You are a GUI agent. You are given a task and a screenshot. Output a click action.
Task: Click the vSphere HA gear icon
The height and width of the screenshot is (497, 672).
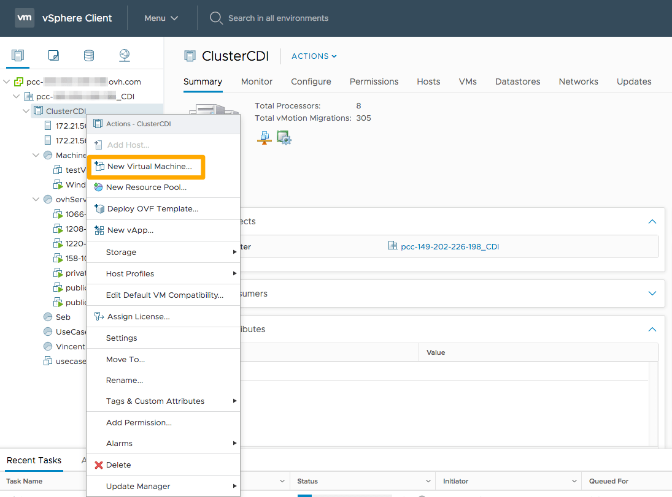pos(284,138)
